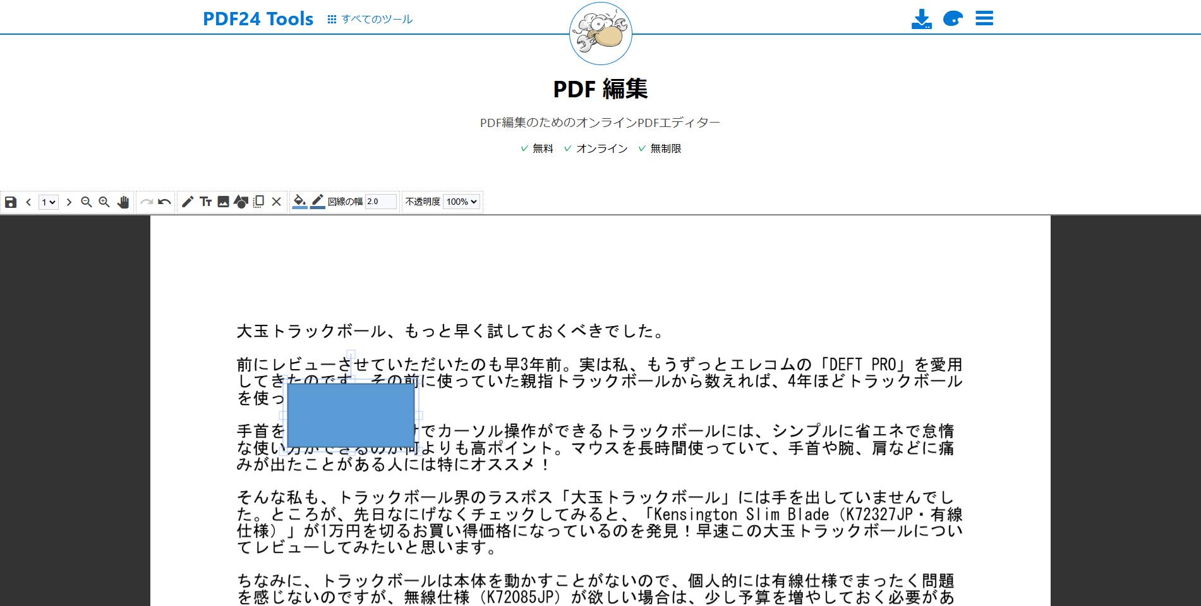This screenshot has width=1201, height=606.
Task: Select the add image tool
Action: click(223, 202)
